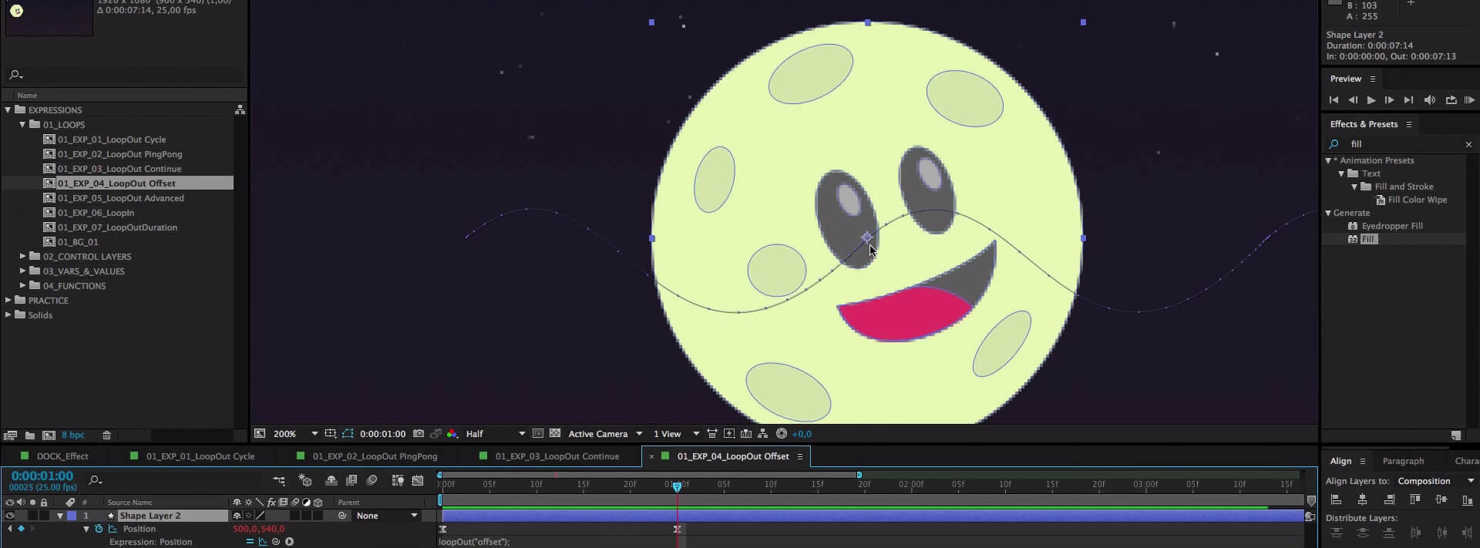Toggle loop option in Preview panel
The height and width of the screenshot is (548, 1480).
pyautogui.click(x=1451, y=100)
